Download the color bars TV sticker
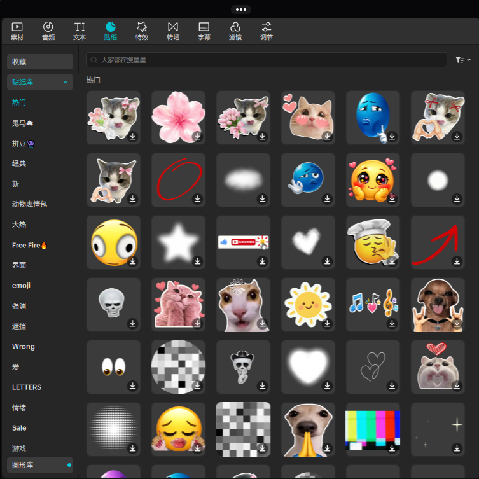 pyautogui.click(x=392, y=448)
